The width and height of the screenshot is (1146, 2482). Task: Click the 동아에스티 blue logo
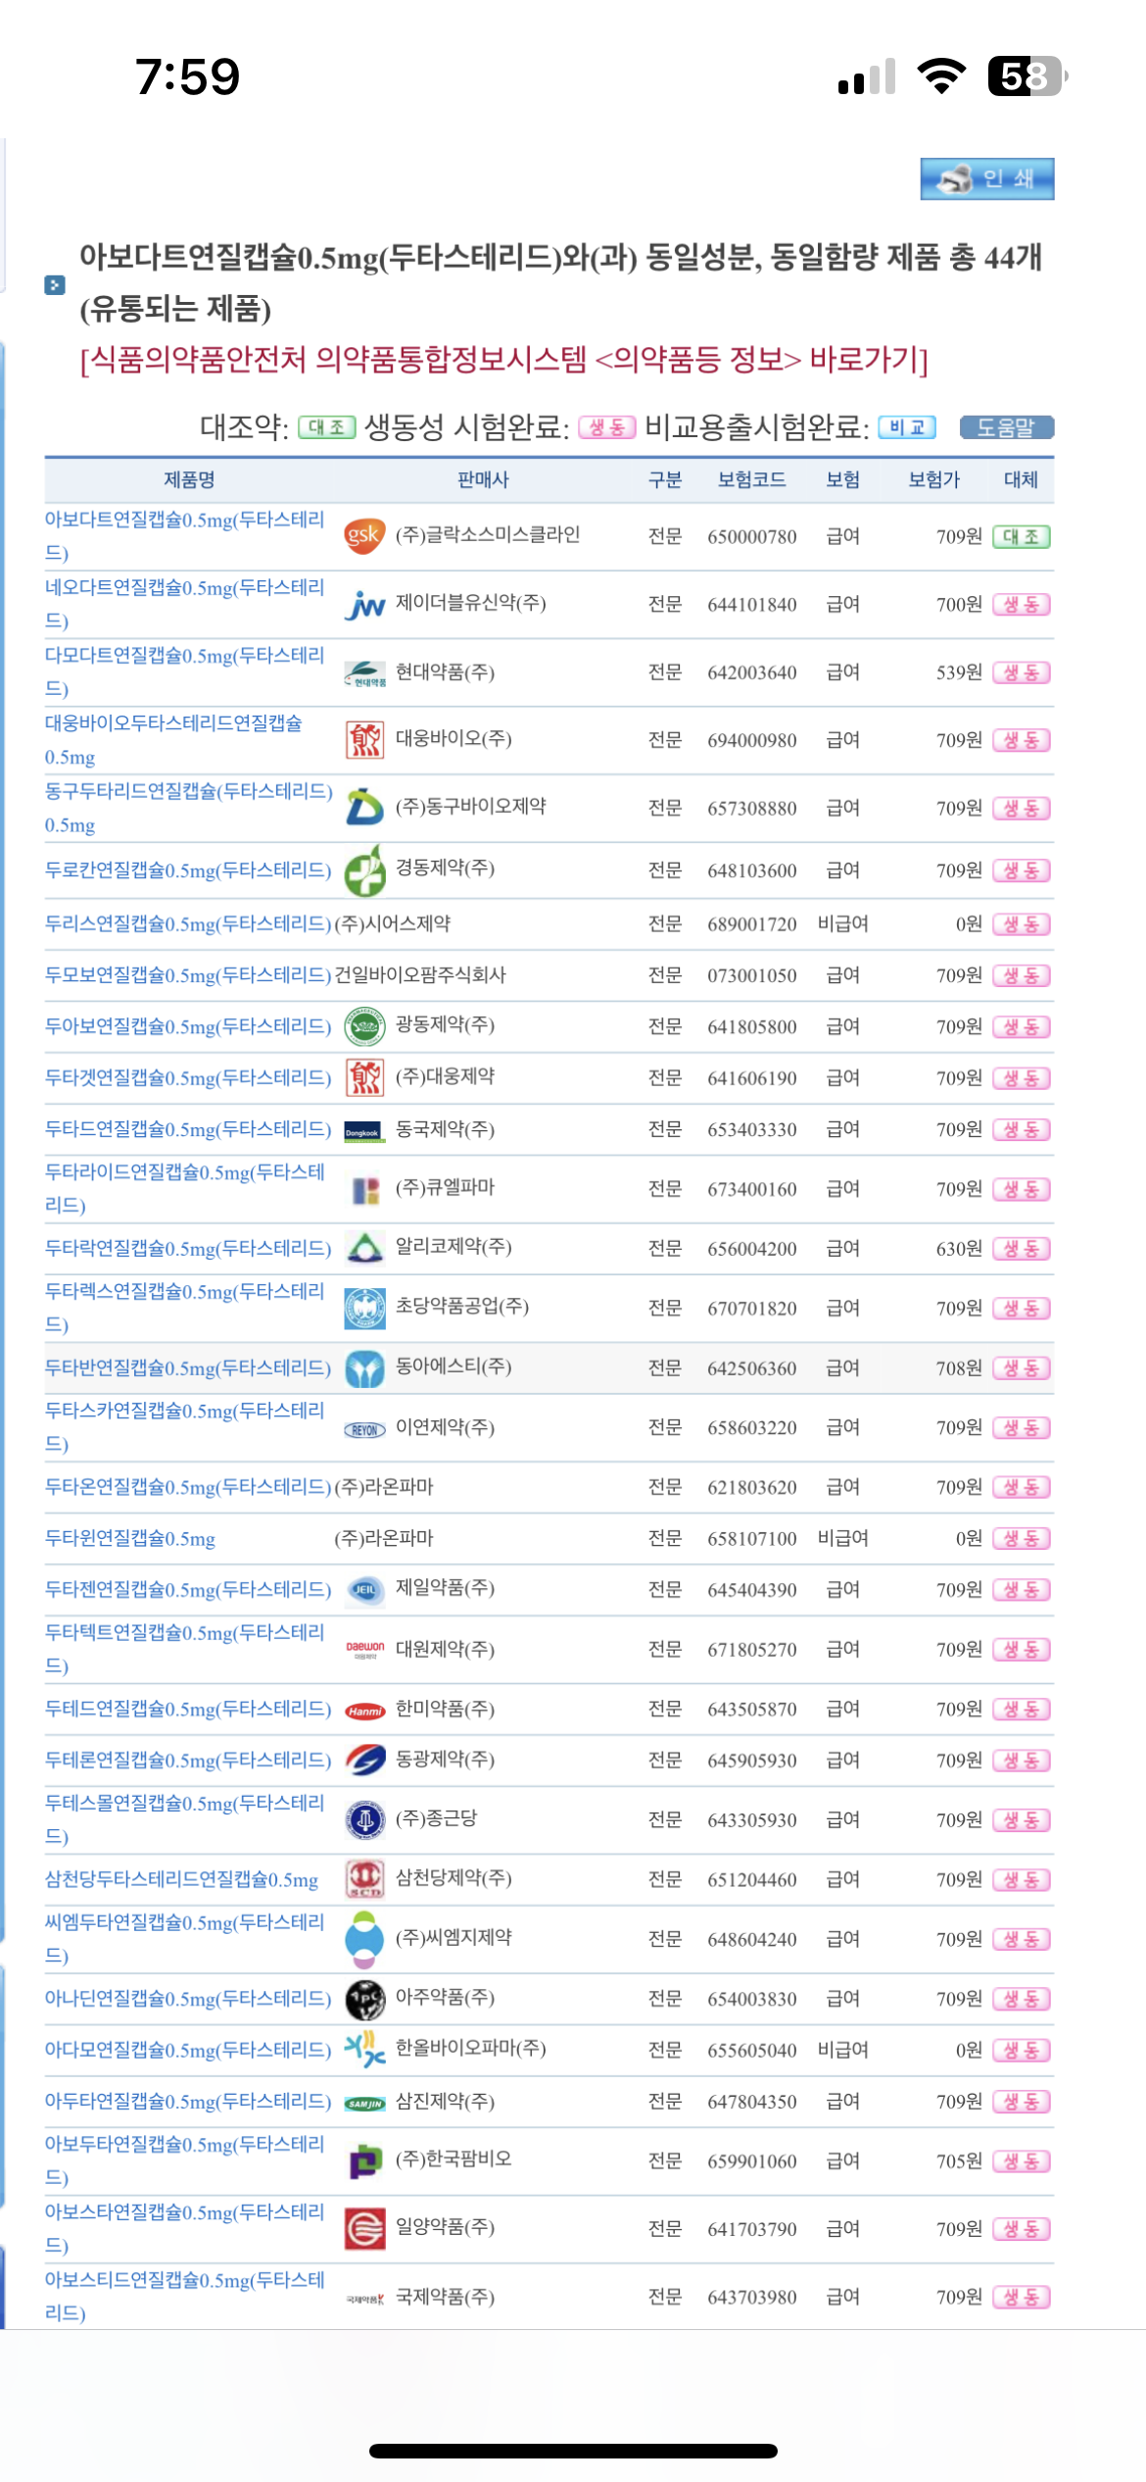(x=364, y=1368)
